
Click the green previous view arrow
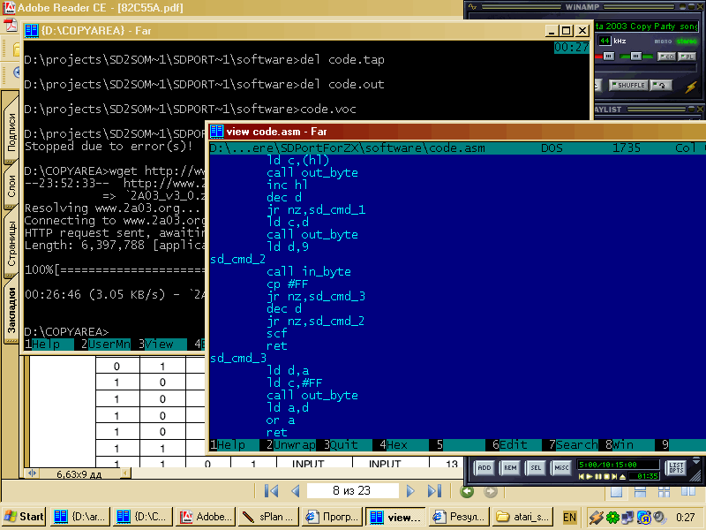coord(467,491)
